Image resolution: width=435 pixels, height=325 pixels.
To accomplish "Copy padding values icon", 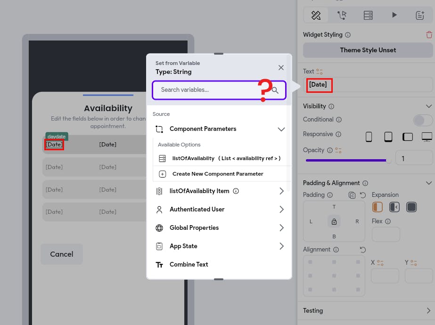I will 352,195.
